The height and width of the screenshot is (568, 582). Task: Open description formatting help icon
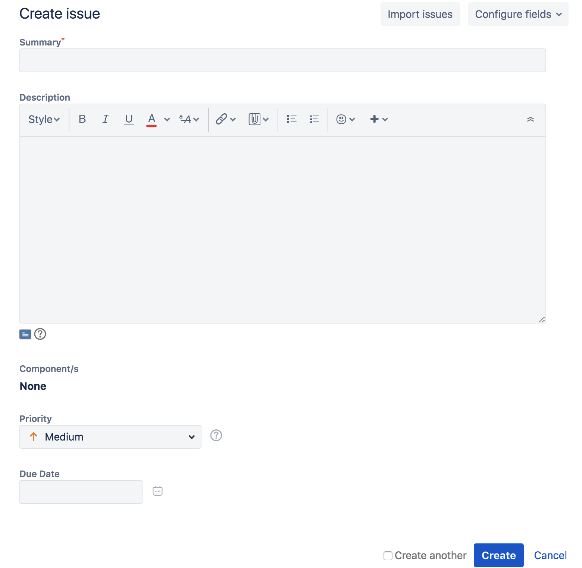(40, 334)
